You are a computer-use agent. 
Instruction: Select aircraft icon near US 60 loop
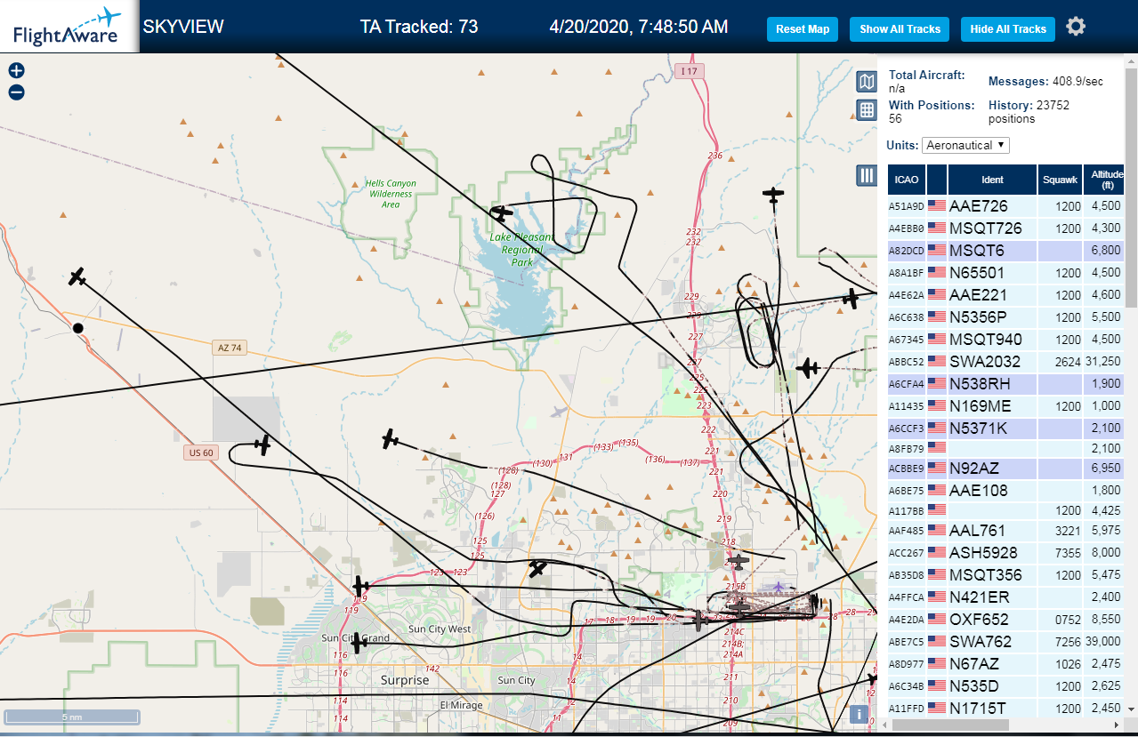(x=262, y=444)
